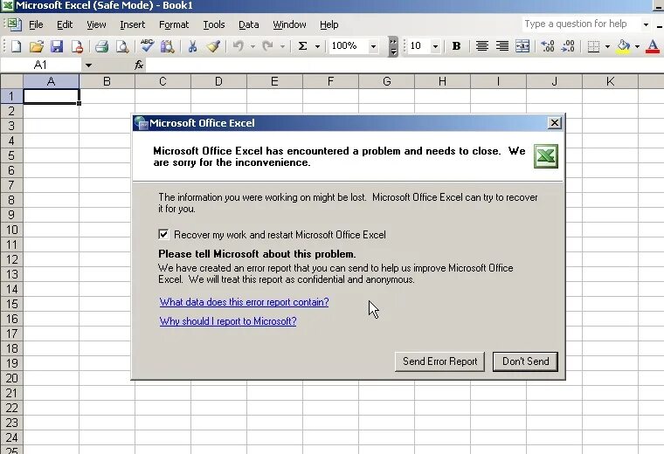This screenshot has width=664, height=454.
Task: Select cell A1 in the worksheet
Action: (x=51, y=96)
